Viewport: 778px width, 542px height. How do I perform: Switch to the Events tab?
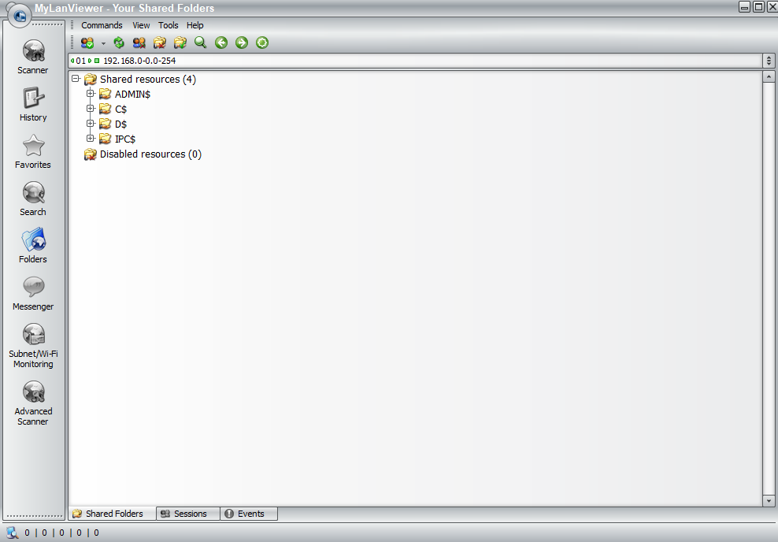click(x=249, y=514)
